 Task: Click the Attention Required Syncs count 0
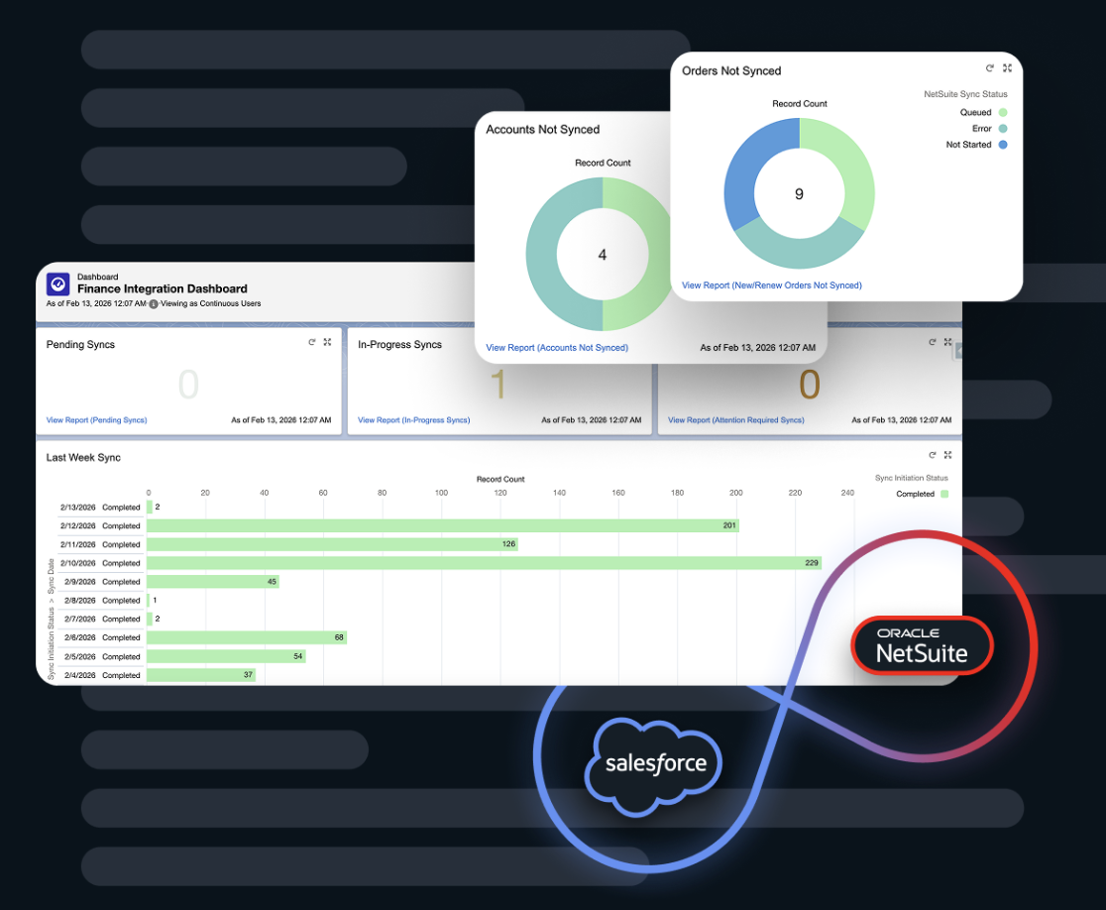810,385
